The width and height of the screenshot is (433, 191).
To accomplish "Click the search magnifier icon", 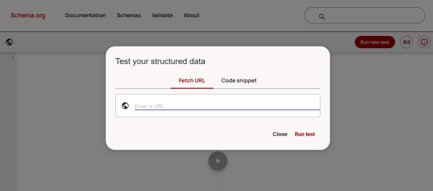I will [x=322, y=17].
